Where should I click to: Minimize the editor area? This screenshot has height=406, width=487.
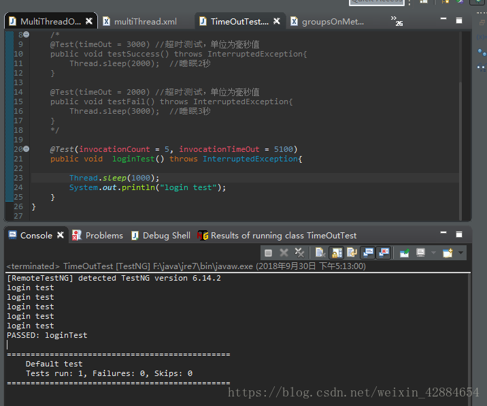[443, 19]
